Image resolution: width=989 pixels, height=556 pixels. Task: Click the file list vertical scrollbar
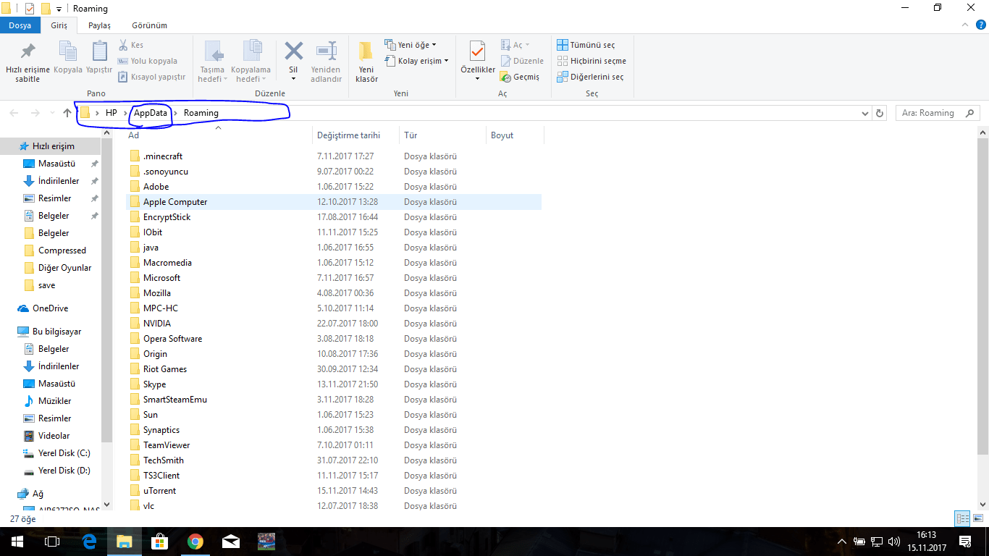[x=982, y=295]
